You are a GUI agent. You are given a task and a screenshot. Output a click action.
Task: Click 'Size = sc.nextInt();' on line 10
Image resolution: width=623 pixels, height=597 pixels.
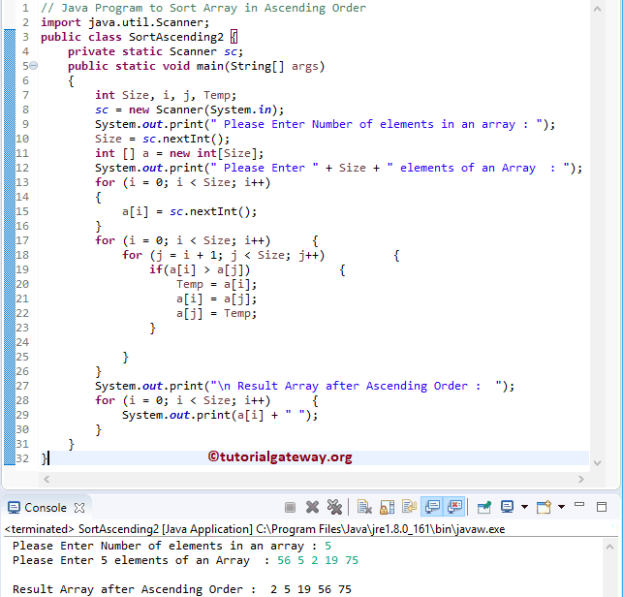(162, 139)
